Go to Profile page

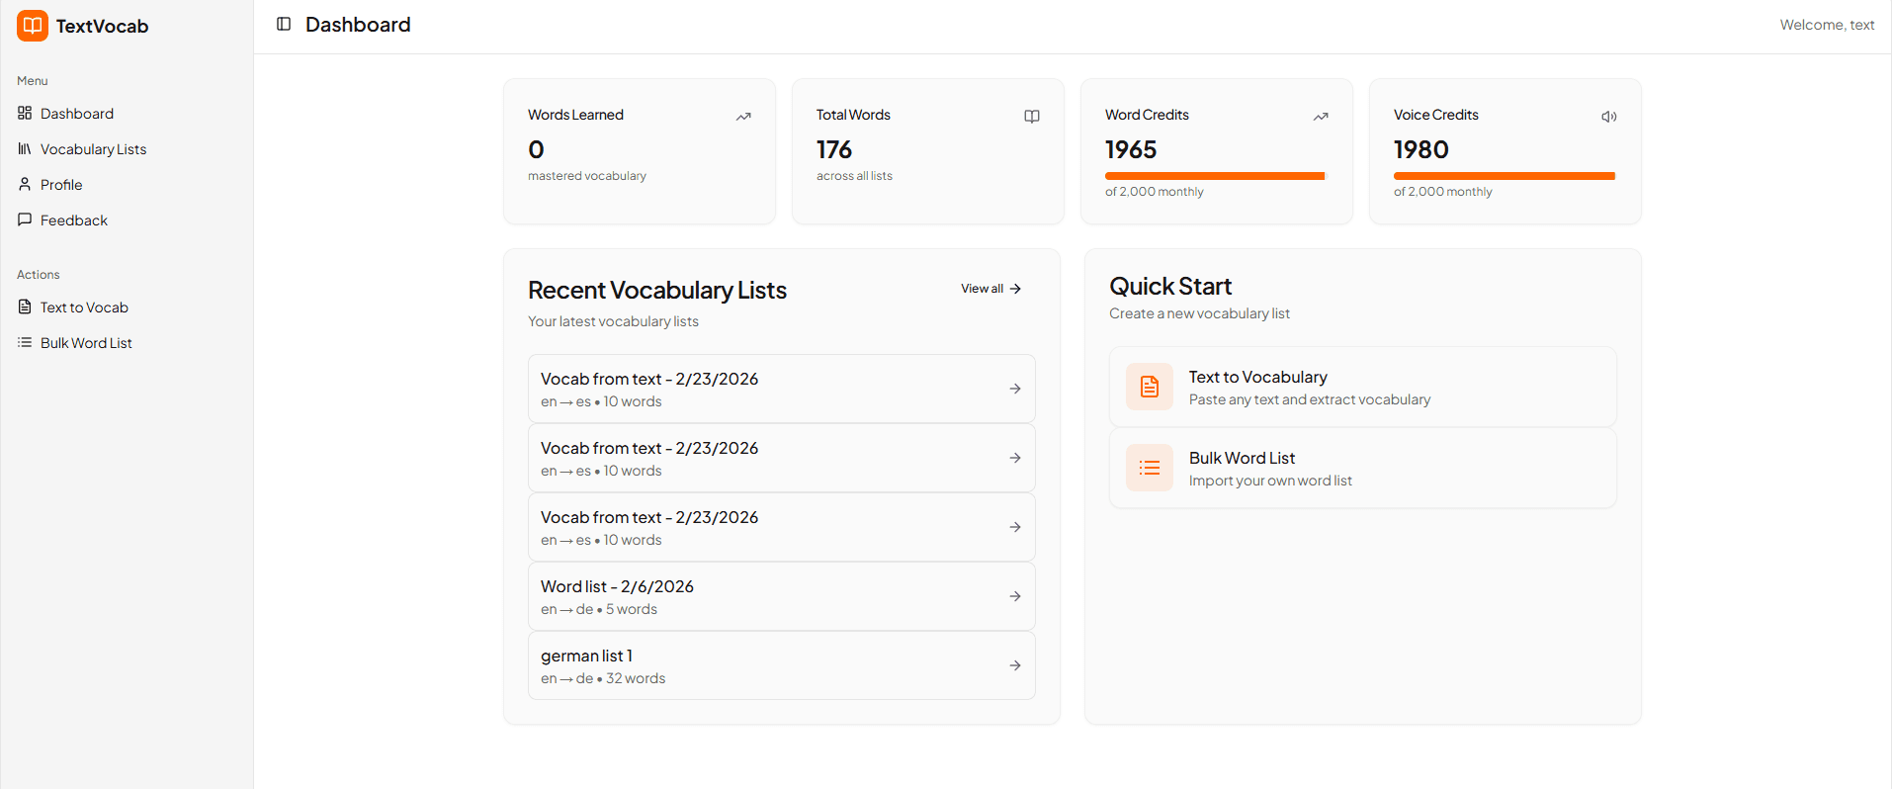pos(127,184)
